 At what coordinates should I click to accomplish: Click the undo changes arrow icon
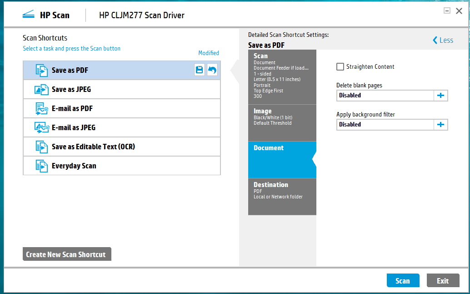(x=212, y=70)
